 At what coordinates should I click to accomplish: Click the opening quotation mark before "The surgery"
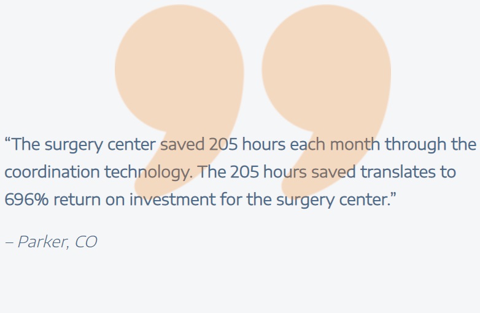pyautogui.click(x=7, y=140)
